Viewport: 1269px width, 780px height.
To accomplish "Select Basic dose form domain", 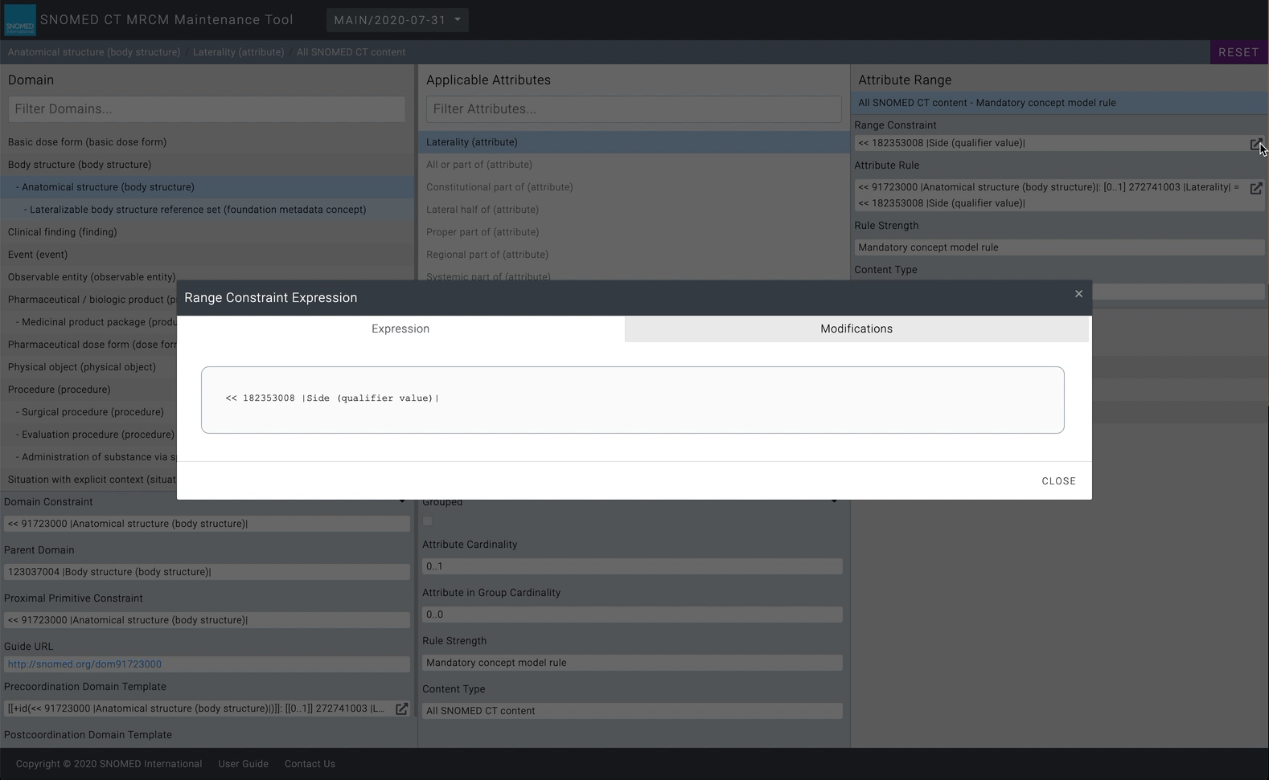I will pyautogui.click(x=207, y=142).
